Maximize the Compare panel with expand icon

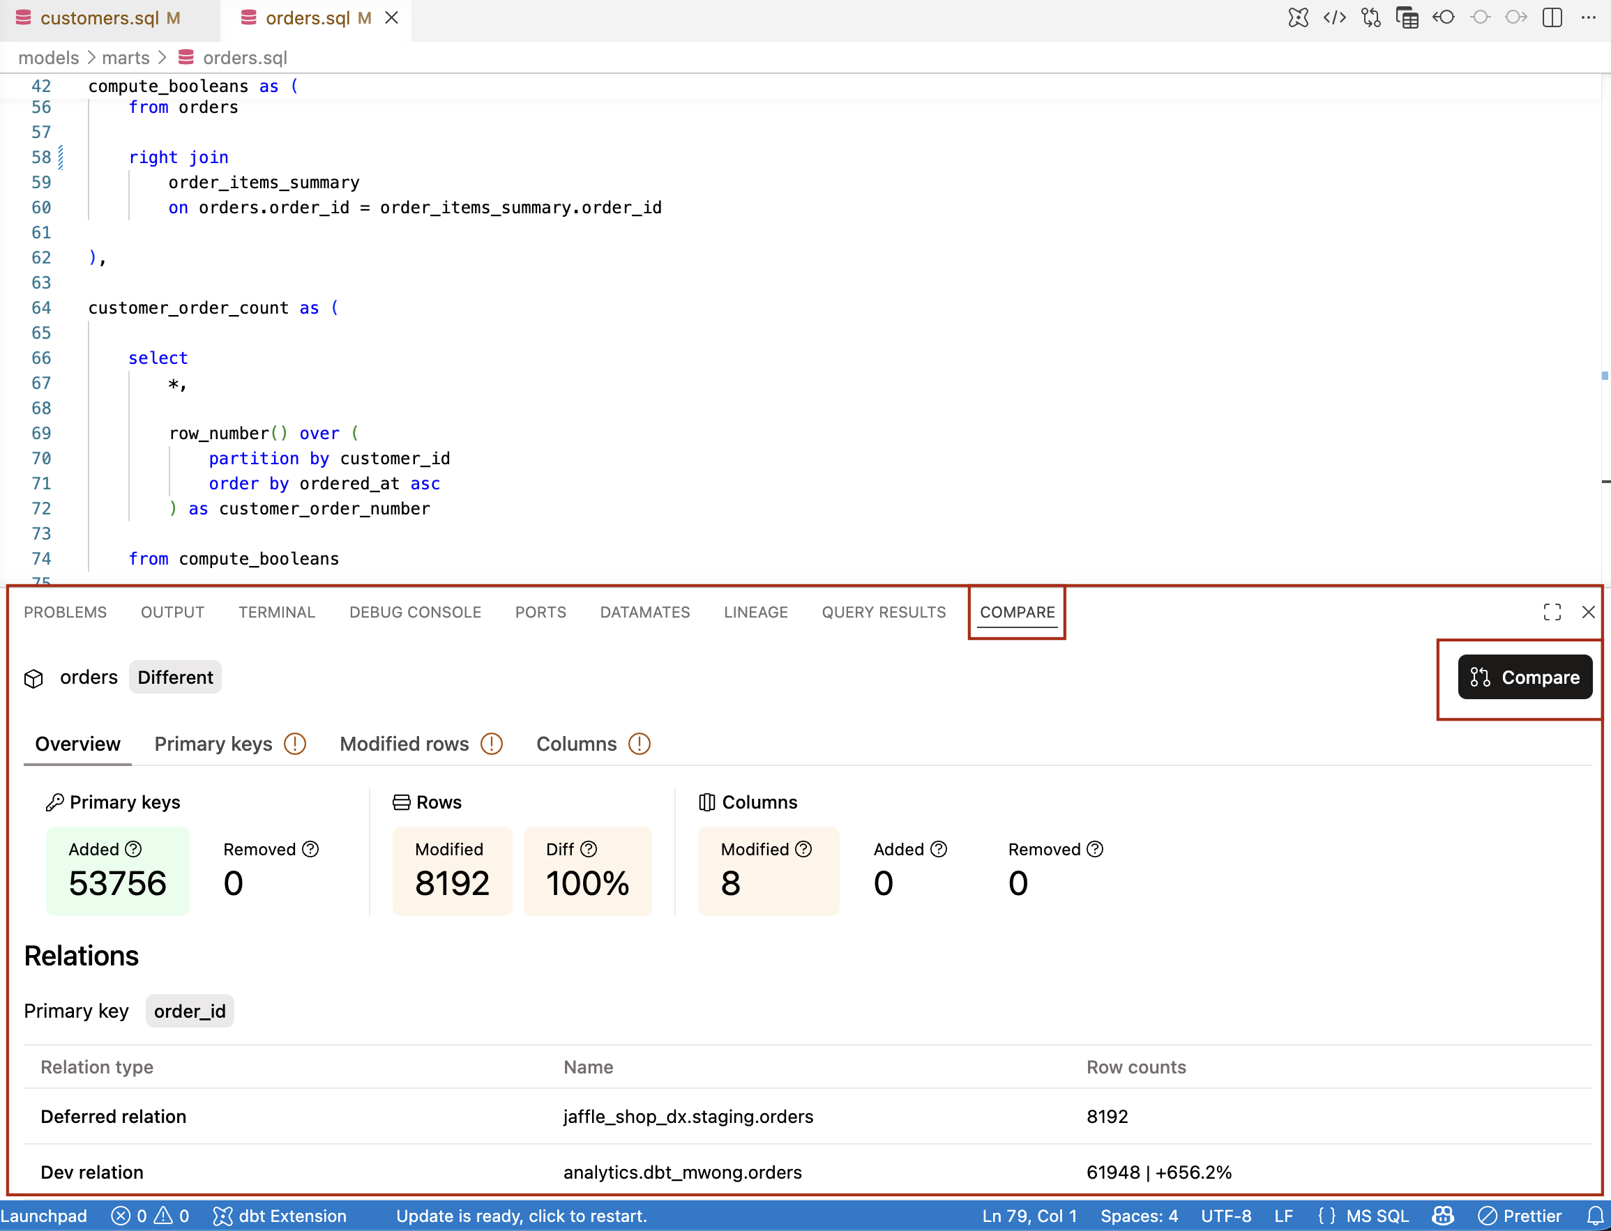click(1552, 613)
